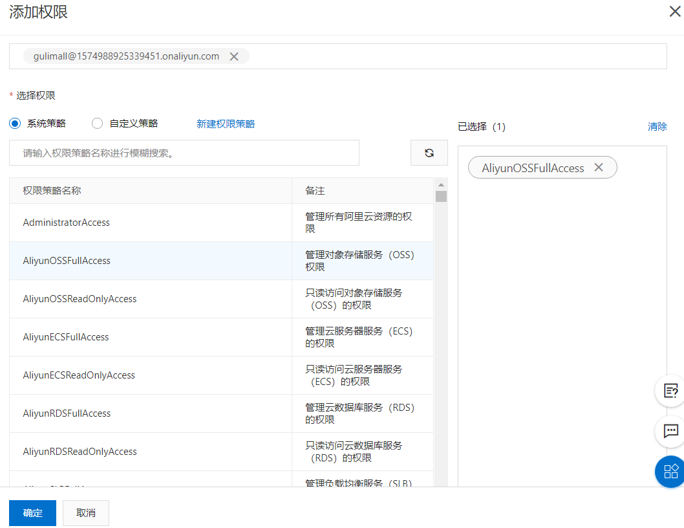Select the AdministratorAccess policy row
Viewport: 684px width, 528px height.
click(221, 223)
